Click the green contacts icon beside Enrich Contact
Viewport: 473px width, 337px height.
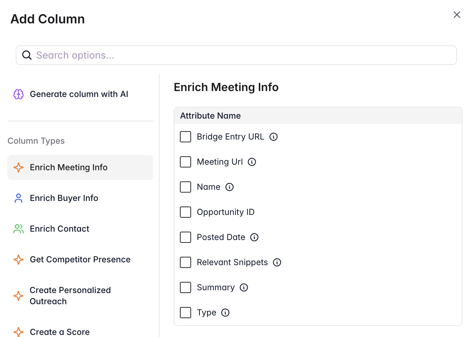[18, 229]
